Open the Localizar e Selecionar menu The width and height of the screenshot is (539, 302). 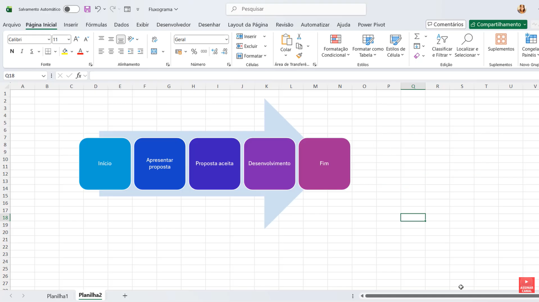click(x=467, y=46)
